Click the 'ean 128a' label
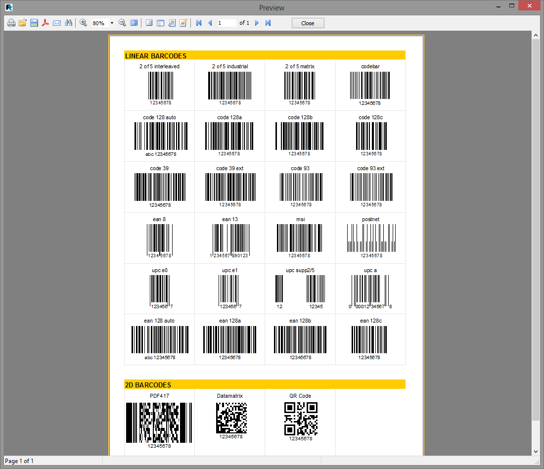The image size is (544, 469). pos(229,321)
